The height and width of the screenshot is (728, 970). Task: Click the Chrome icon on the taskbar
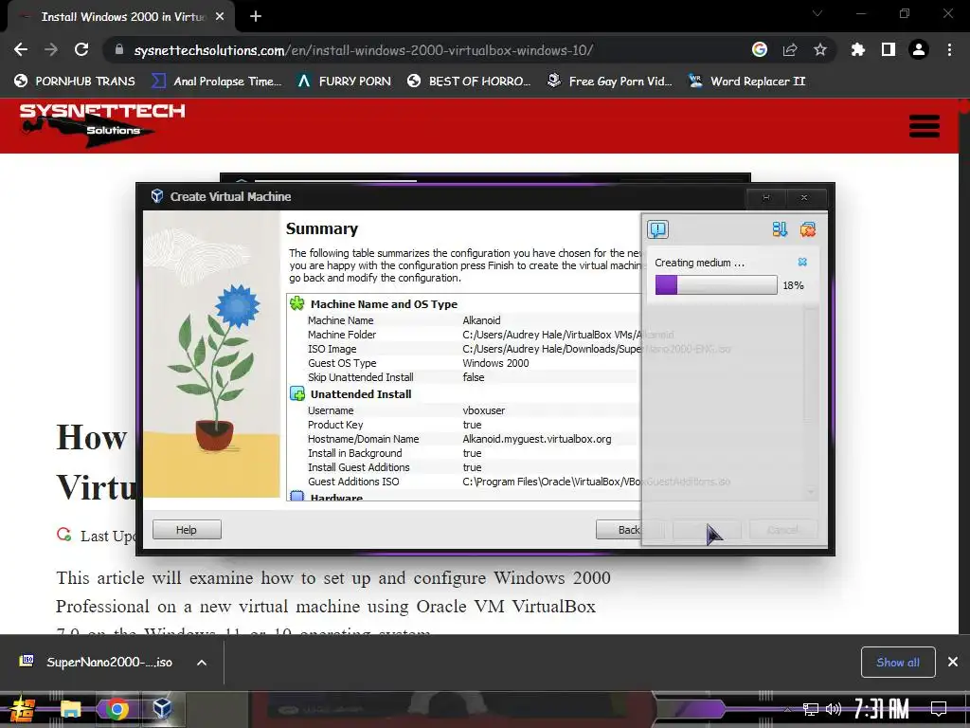[x=117, y=709]
